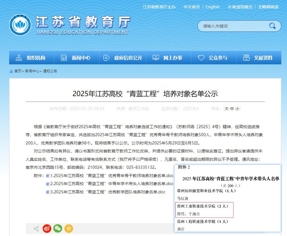Expand the 政府信息公开 navigation menu
Image resolution: width=287 pixels, height=236 pixels.
pyautogui.click(x=122, y=58)
